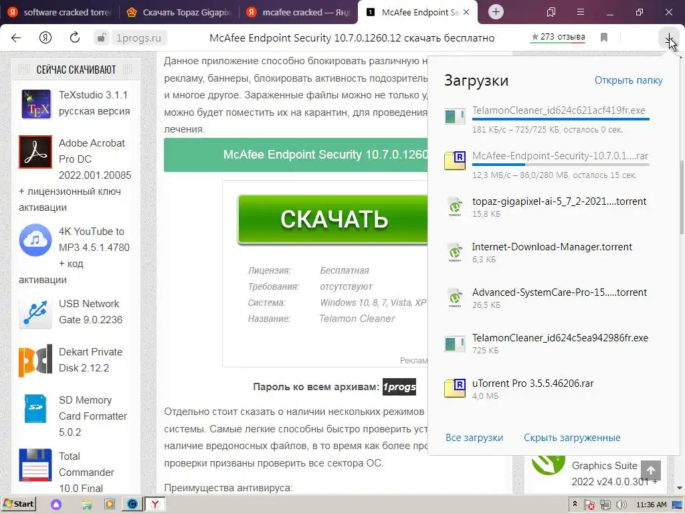This screenshot has width=685, height=514.
Task: Click the topaz-gigapixel torrent file icon
Action: [455, 206]
